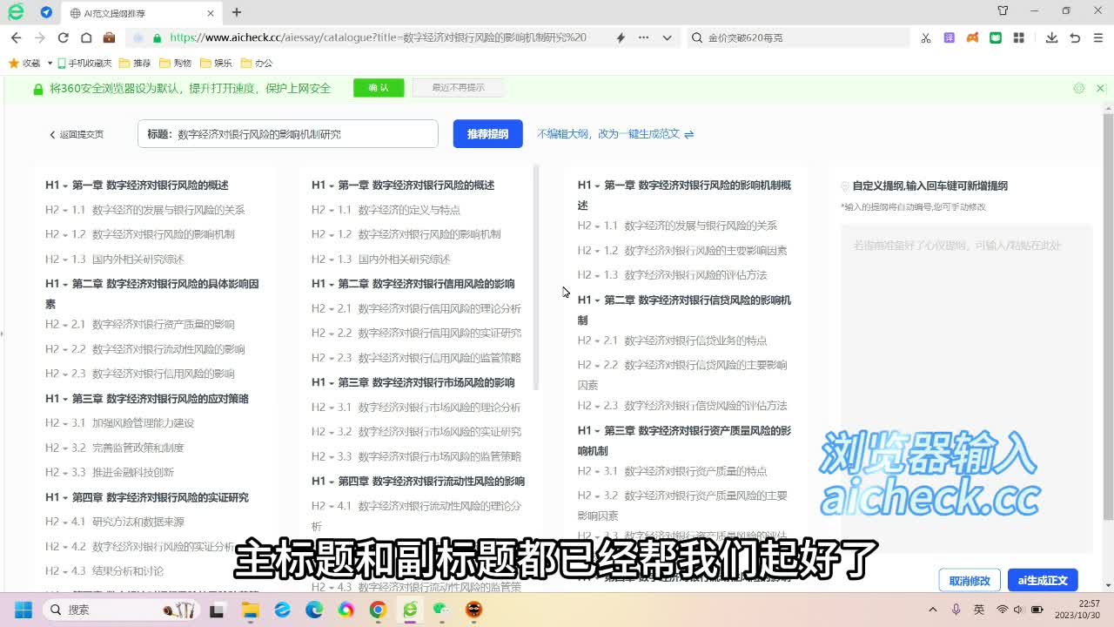Switch to the AI范文提纲推荐 tab

coord(139,13)
